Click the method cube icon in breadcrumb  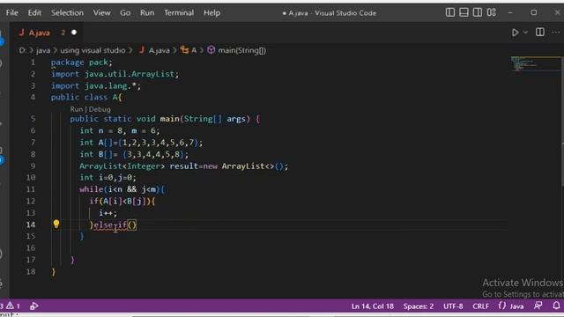[x=211, y=50]
